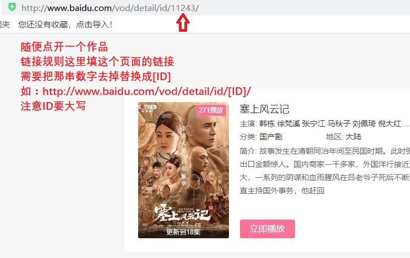410x258 pixels.
Task: Select actor name 韩栋
Action: 267,124
